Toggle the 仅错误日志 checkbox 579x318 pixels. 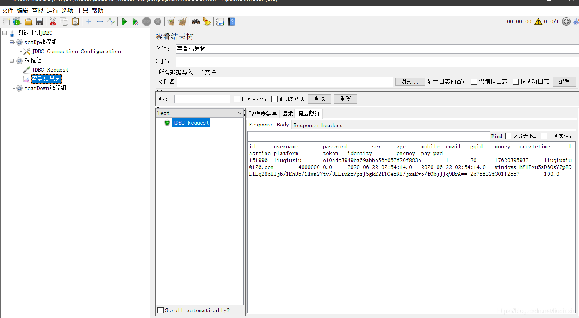click(x=474, y=81)
